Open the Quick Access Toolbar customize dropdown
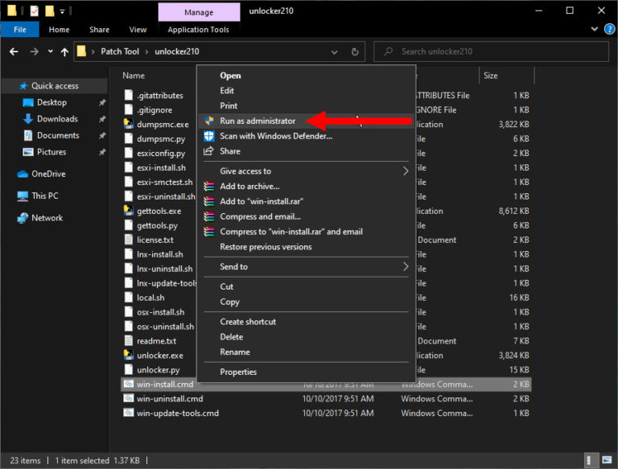Viewport: 618px width, 469px height. pyautogui.click(x=62, y=11)
